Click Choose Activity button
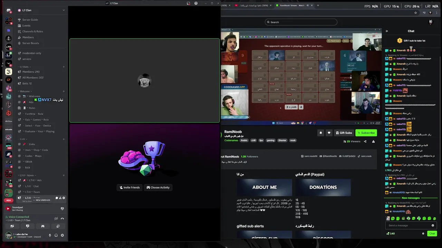The height and width of the screenshot is (248, 442). click(x=158, y=187)
